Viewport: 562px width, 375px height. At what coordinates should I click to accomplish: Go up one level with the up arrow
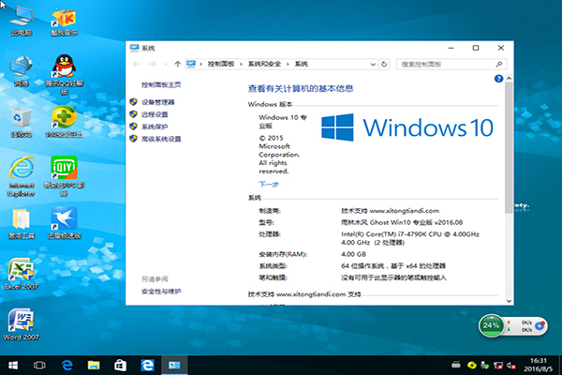177,65
